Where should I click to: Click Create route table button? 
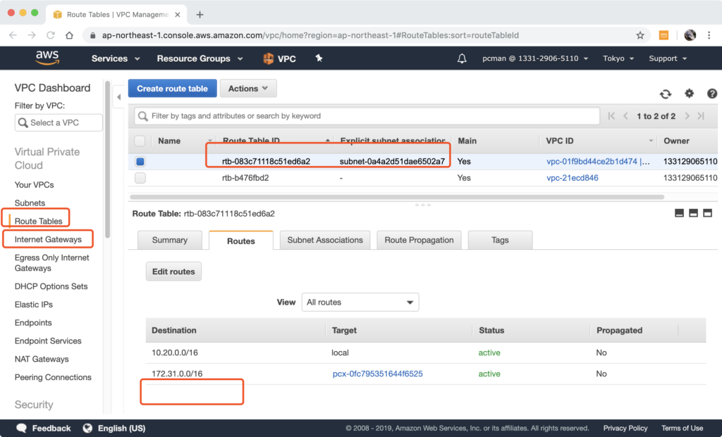pyautogui.click(x=172, y=88)
